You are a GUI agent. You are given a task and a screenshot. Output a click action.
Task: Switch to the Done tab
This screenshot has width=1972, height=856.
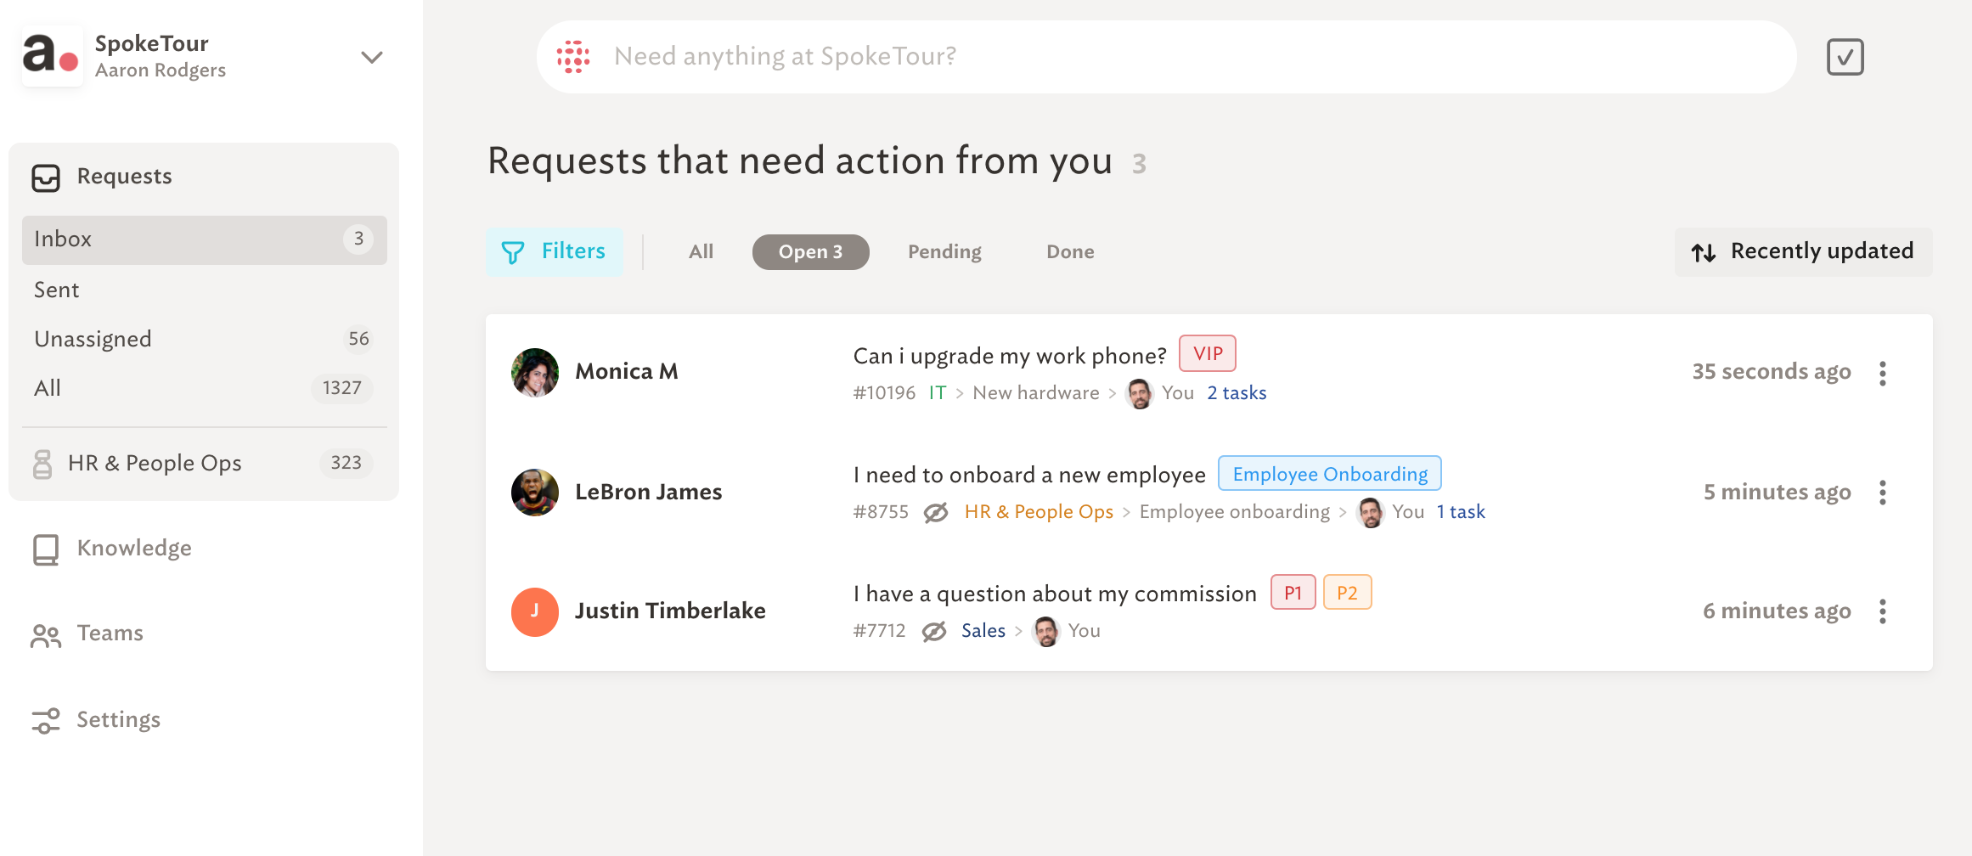1070,252
